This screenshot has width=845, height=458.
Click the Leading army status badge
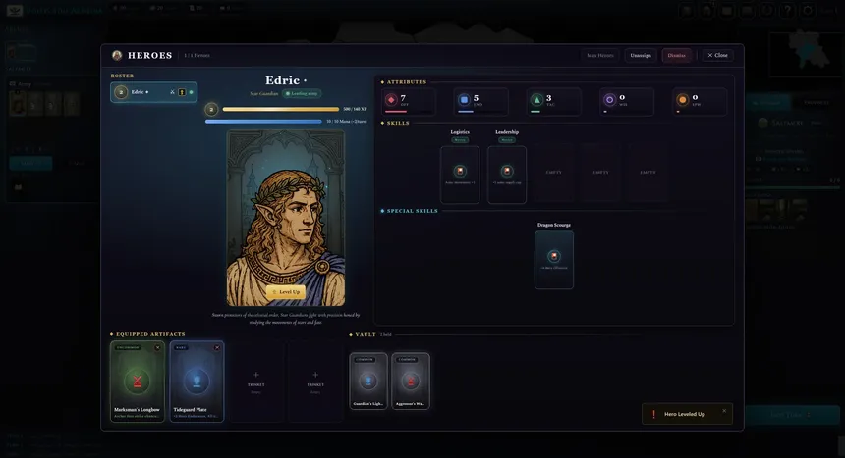point(302,93)
